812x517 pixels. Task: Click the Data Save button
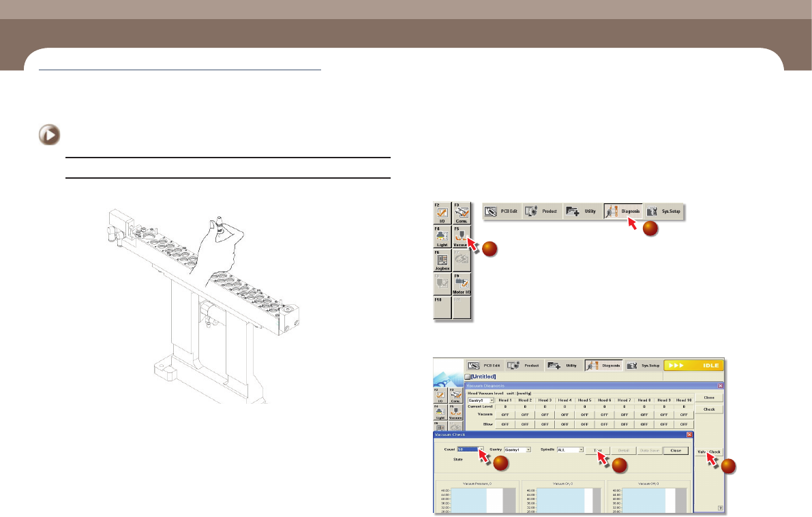tap(649, 451)
